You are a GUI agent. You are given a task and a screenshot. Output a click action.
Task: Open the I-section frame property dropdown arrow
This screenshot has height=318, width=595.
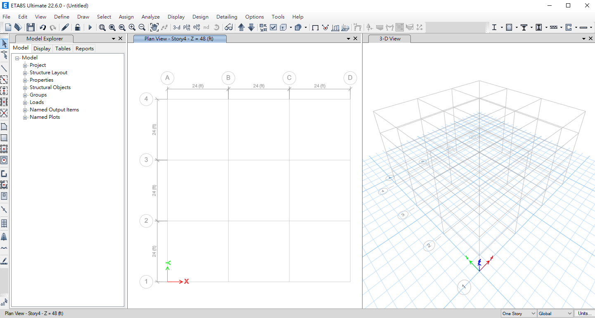coord(502,27)
